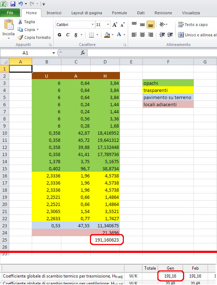217x285 pixels.
Task: Select the 'opachi' legend cell
Action: [x=168, y=83]
